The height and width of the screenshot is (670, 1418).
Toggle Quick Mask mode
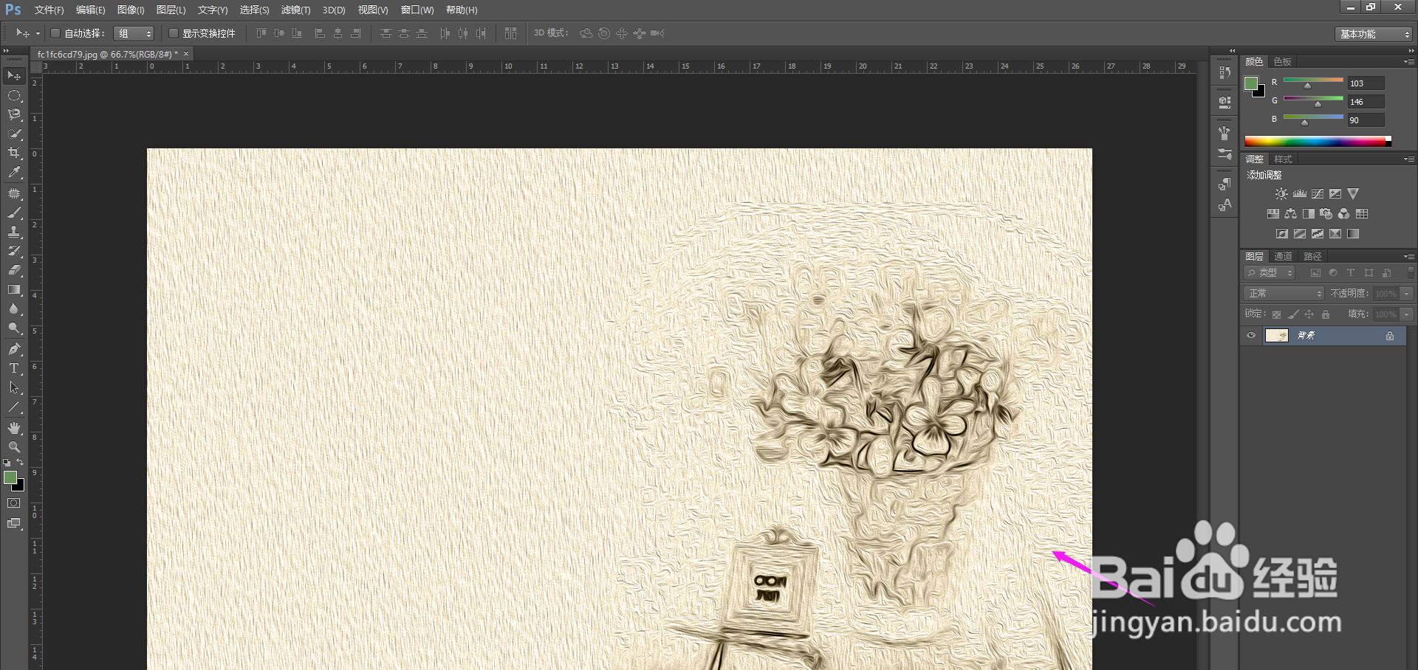tap(14, 503)
